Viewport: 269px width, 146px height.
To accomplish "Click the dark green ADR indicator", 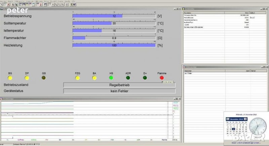I will click(x=128, y=78).
